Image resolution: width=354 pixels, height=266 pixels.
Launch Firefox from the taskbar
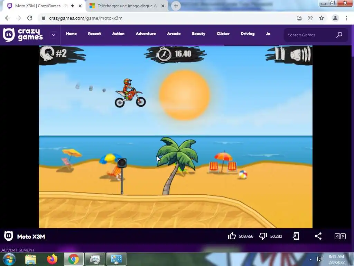click(x=52, y=259)
